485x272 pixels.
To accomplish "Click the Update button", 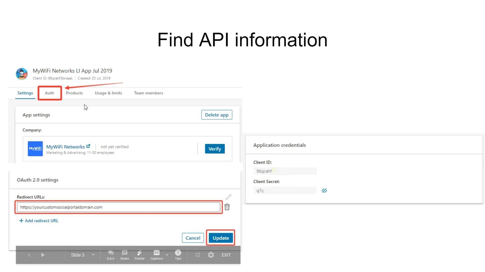I will point(221,238).
